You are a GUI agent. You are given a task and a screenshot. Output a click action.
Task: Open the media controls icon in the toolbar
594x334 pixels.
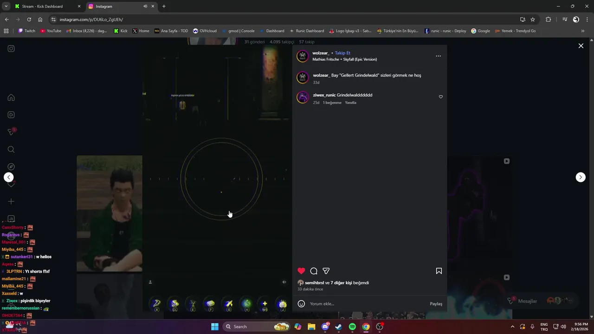click(565, 19)
